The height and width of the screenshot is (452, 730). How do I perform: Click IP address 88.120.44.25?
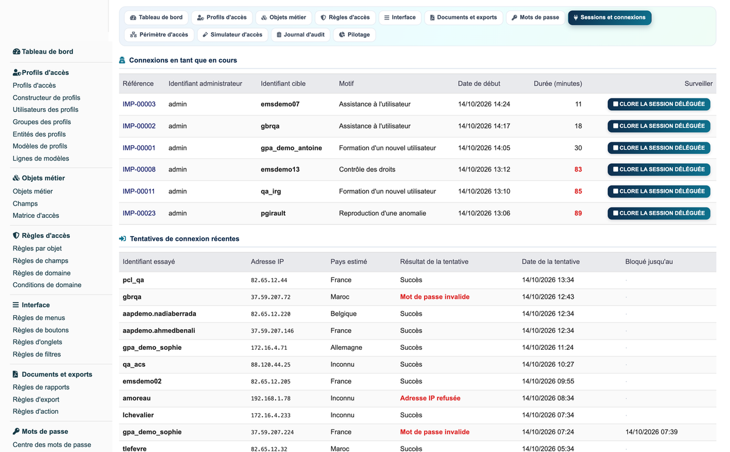[x=271, y=364]
